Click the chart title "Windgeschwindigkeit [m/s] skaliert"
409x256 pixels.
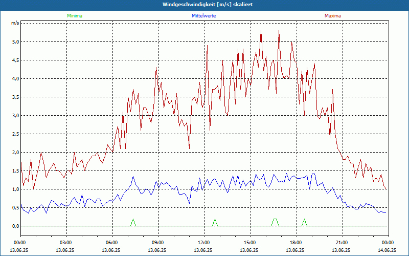(208, 5)
